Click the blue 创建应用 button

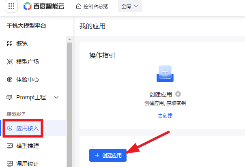point(108,155)
